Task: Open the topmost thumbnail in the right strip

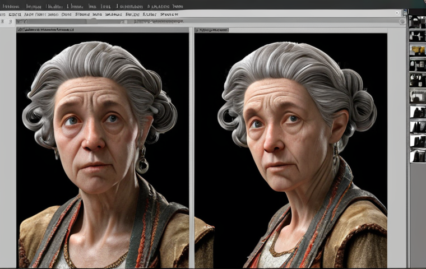Action: coord(418,21)
